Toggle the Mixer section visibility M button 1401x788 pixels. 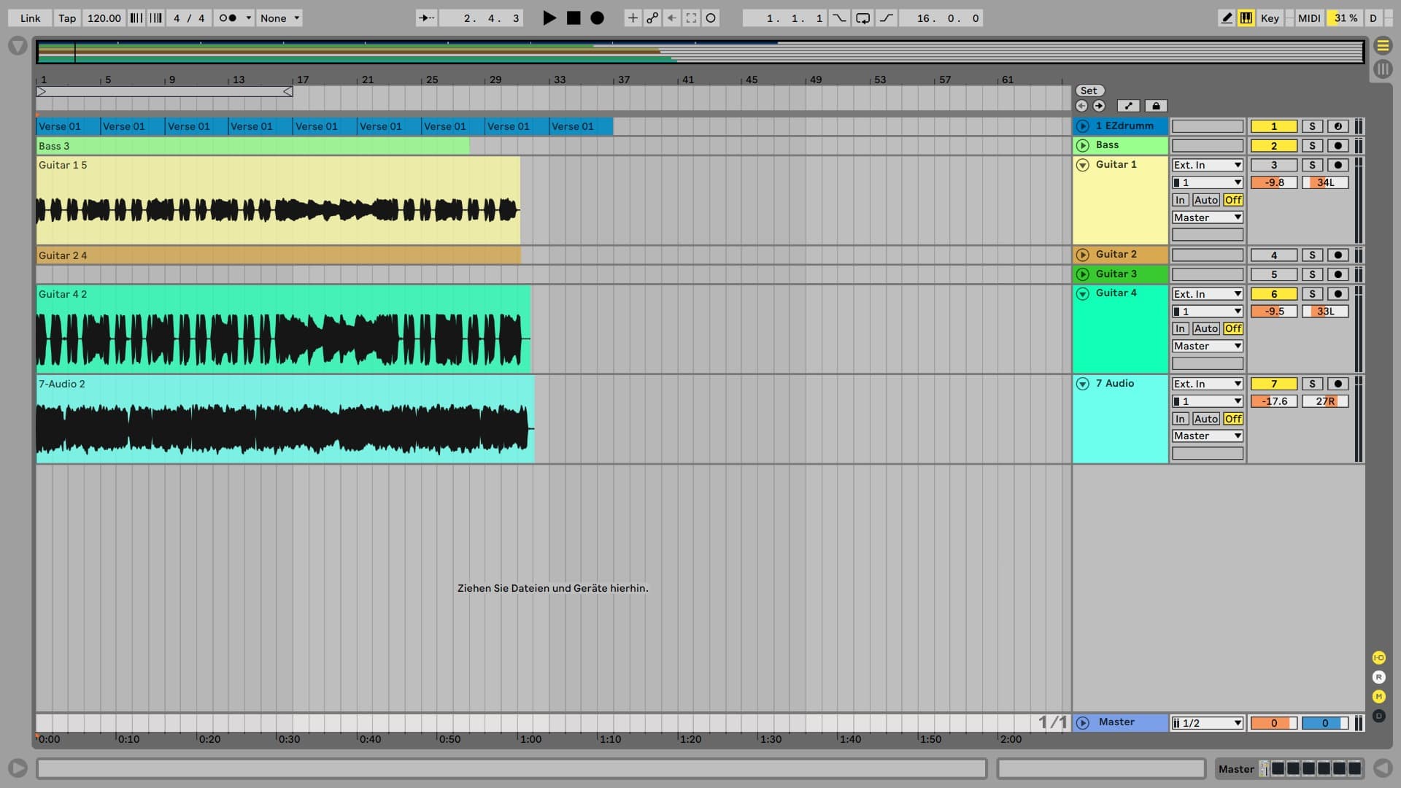click(1378, 697)
